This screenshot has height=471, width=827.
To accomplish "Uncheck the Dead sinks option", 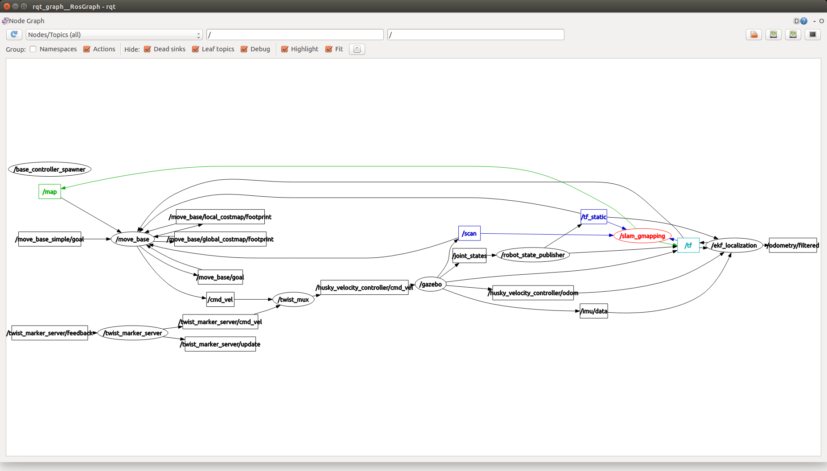I will 148,49.
